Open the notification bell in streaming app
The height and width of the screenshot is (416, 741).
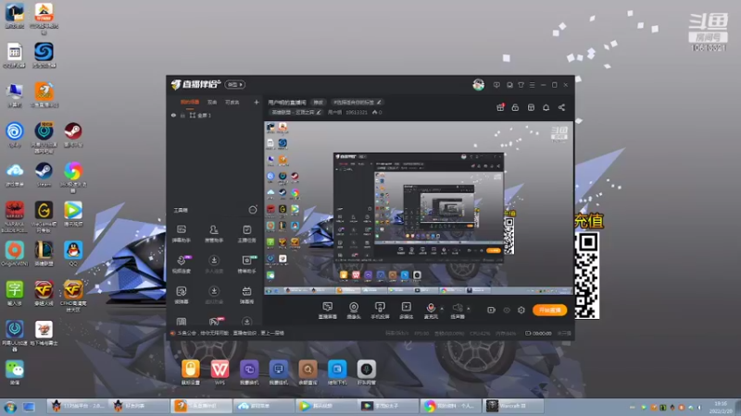tap(546, 107)
